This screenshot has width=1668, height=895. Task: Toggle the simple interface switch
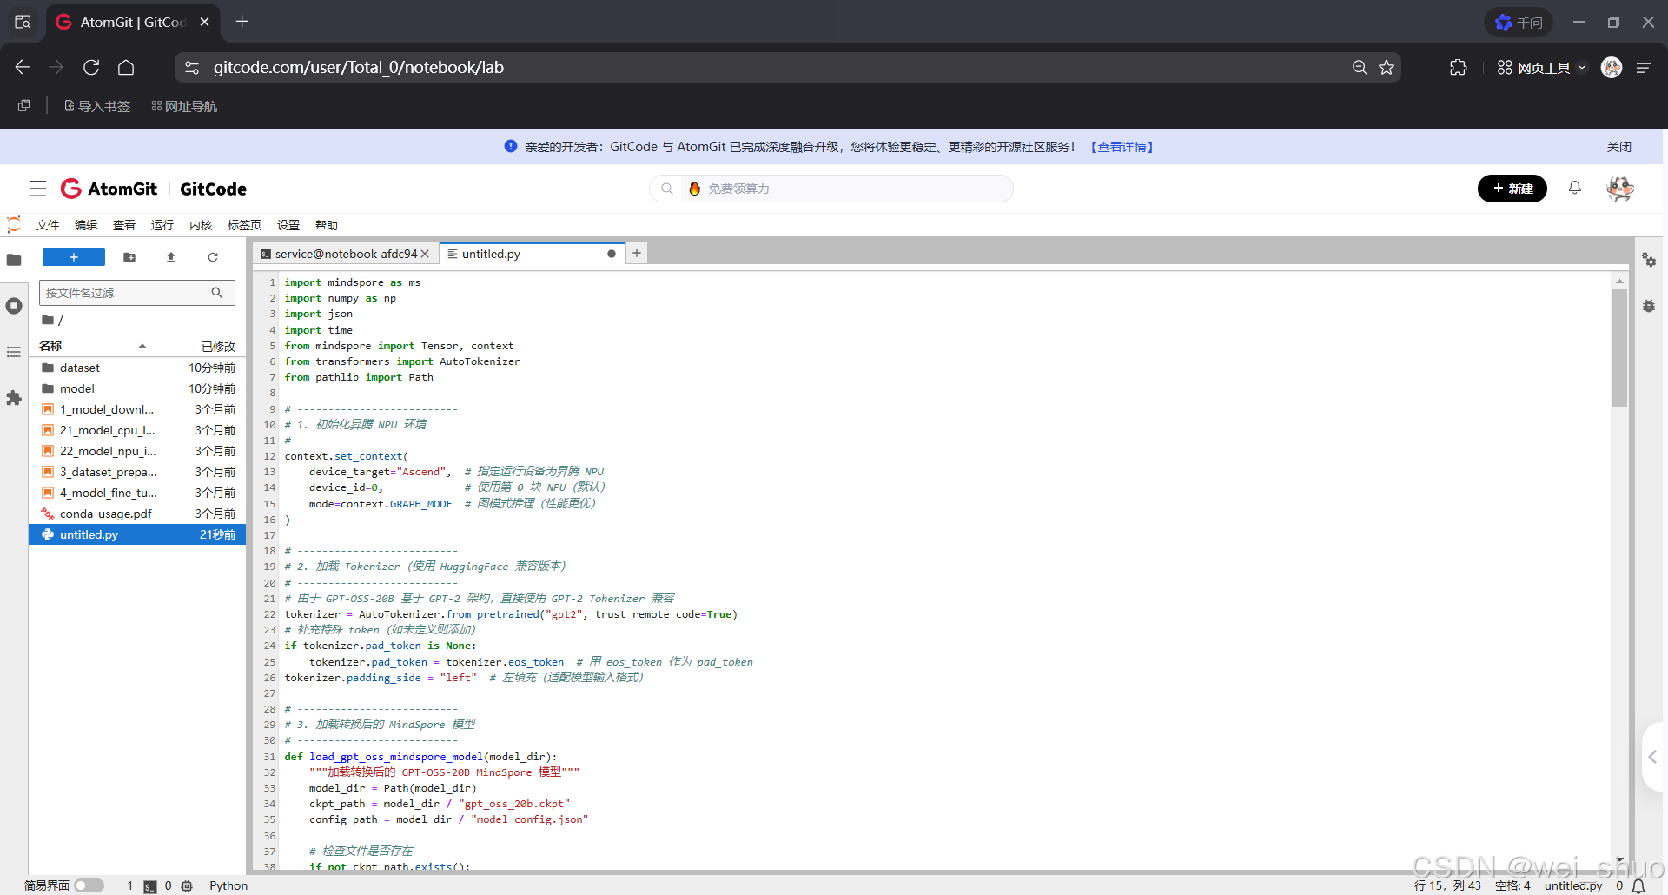[x=89, y=885]
